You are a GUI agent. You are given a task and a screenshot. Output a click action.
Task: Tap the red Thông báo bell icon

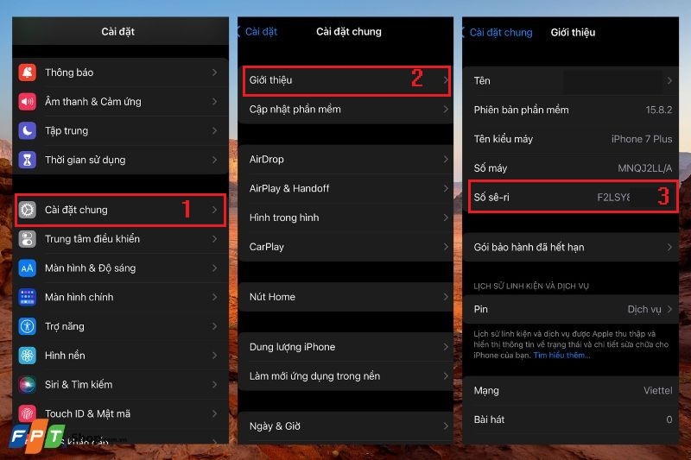[x=28, y=72]
